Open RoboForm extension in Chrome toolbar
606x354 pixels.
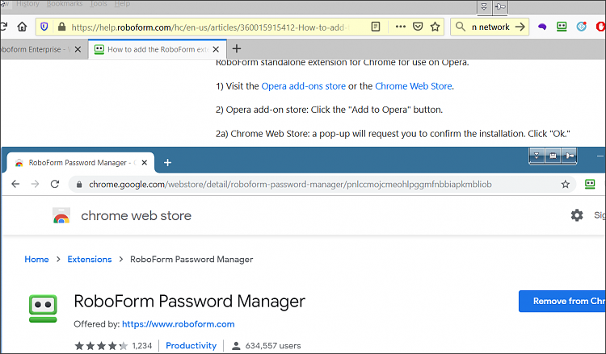590,184
